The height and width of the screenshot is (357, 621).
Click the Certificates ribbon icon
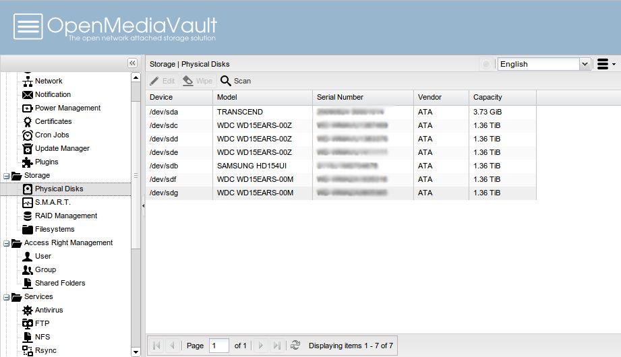[x=28, y=121]
